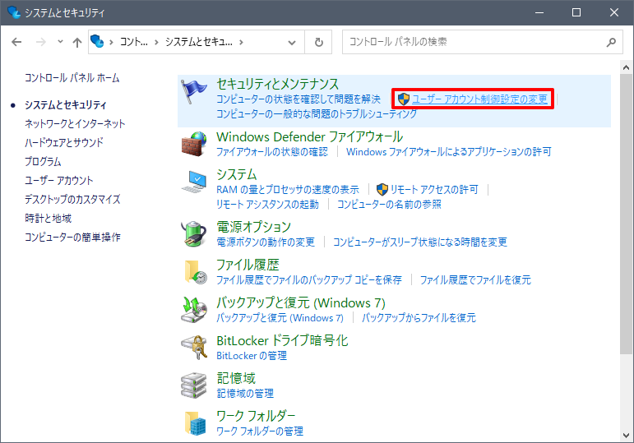This screenshot has height=443, width=634.
Task: Open Windows Defender ファイアウォール heading
Action: pyautogui.click(x=310, y=136)
